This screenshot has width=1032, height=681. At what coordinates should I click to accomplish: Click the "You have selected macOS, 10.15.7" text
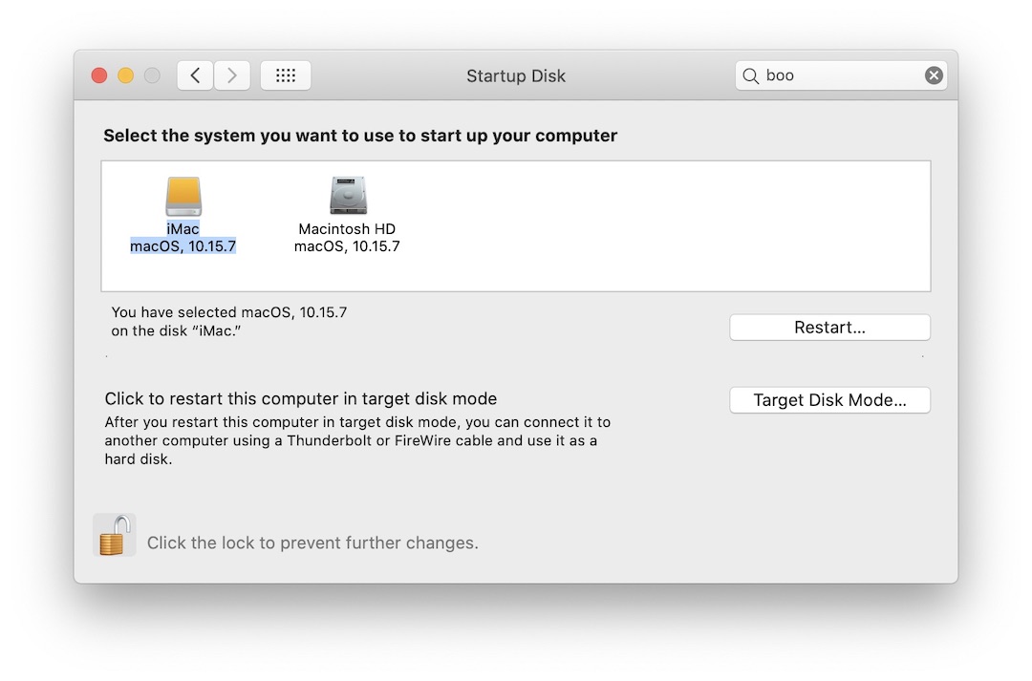229,312
